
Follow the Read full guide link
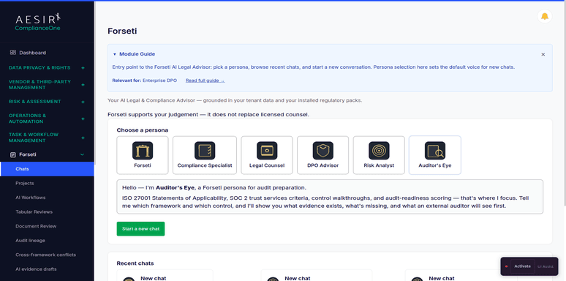[205, 80]
